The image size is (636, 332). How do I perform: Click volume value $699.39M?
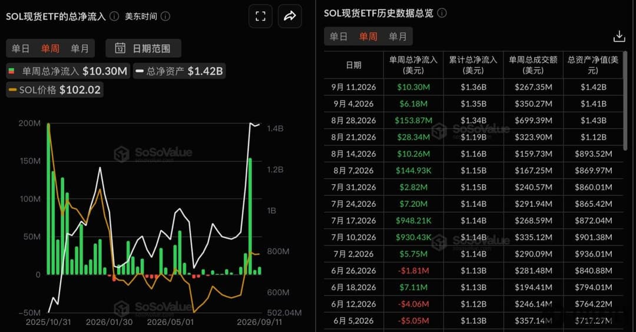534,121
